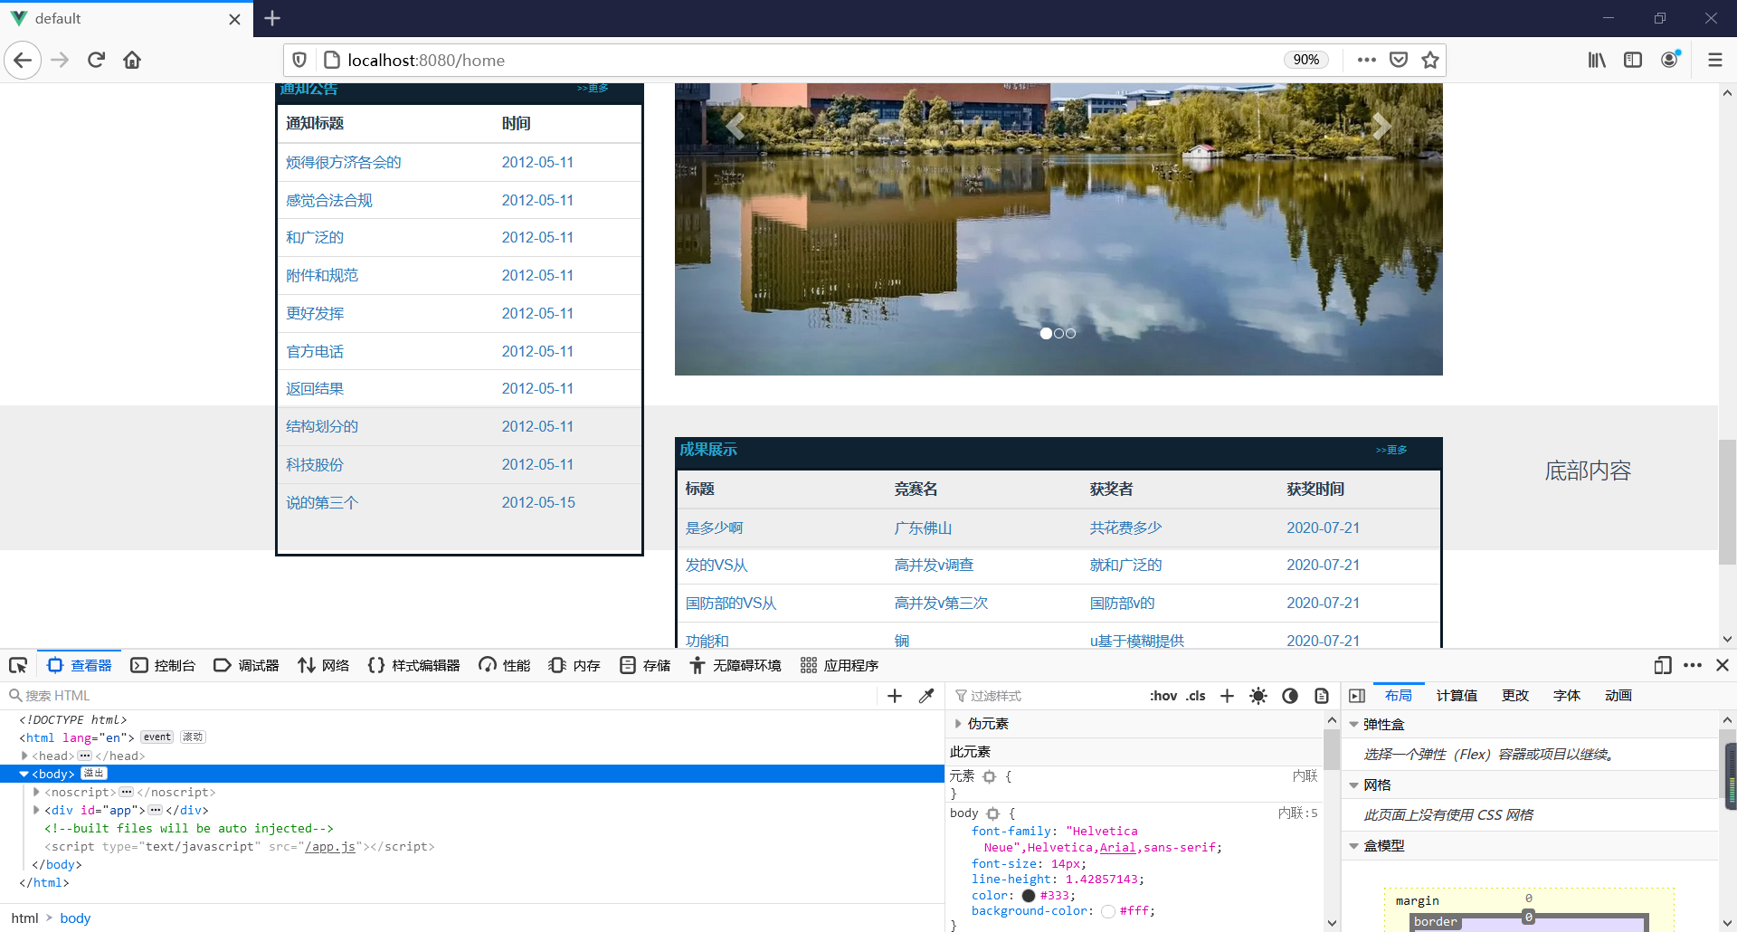
Task: Toggle print media simulation
Action: pos(1322,696)
